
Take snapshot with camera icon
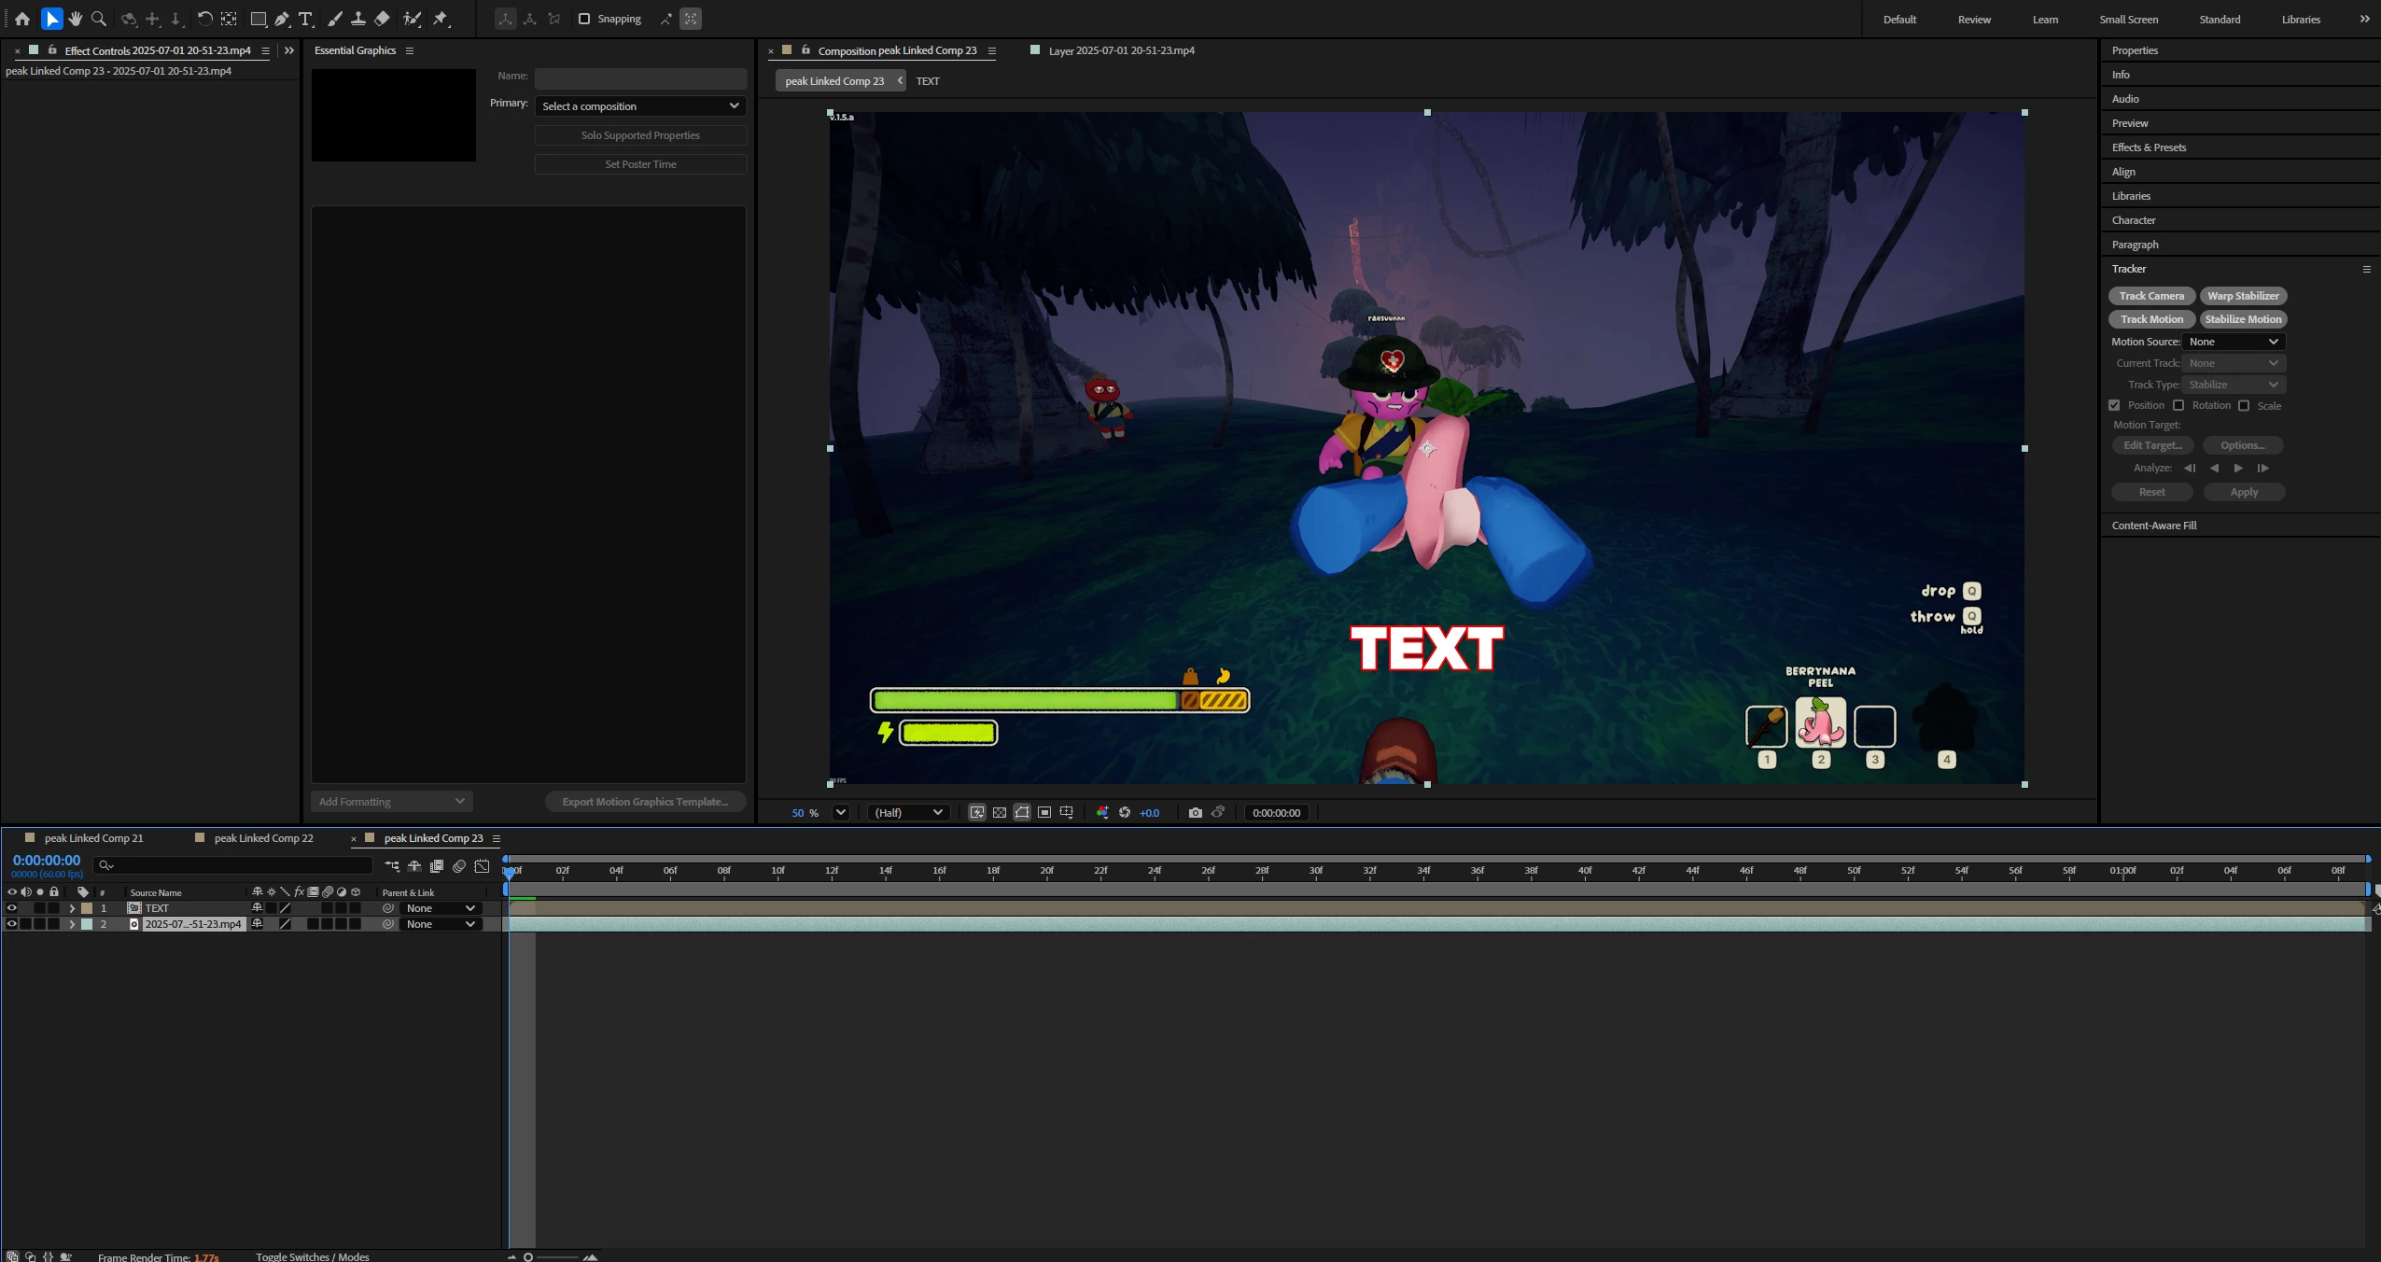(1195, 812)
